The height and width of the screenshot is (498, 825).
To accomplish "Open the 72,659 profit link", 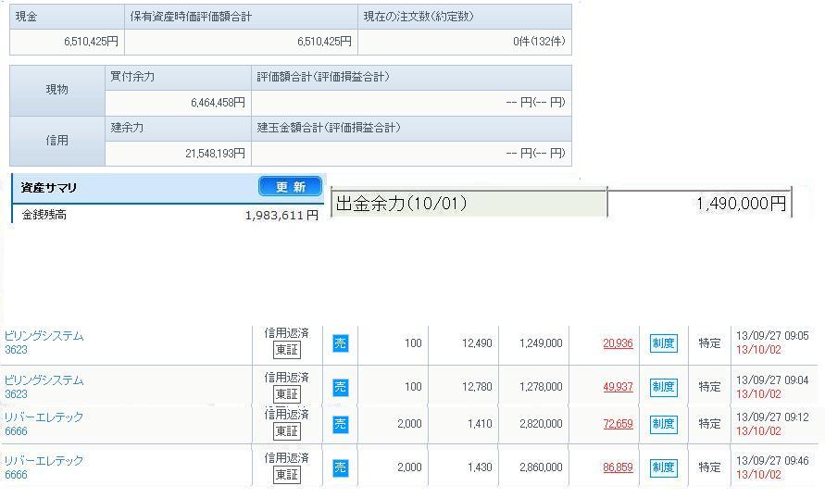I will (618, 424).
